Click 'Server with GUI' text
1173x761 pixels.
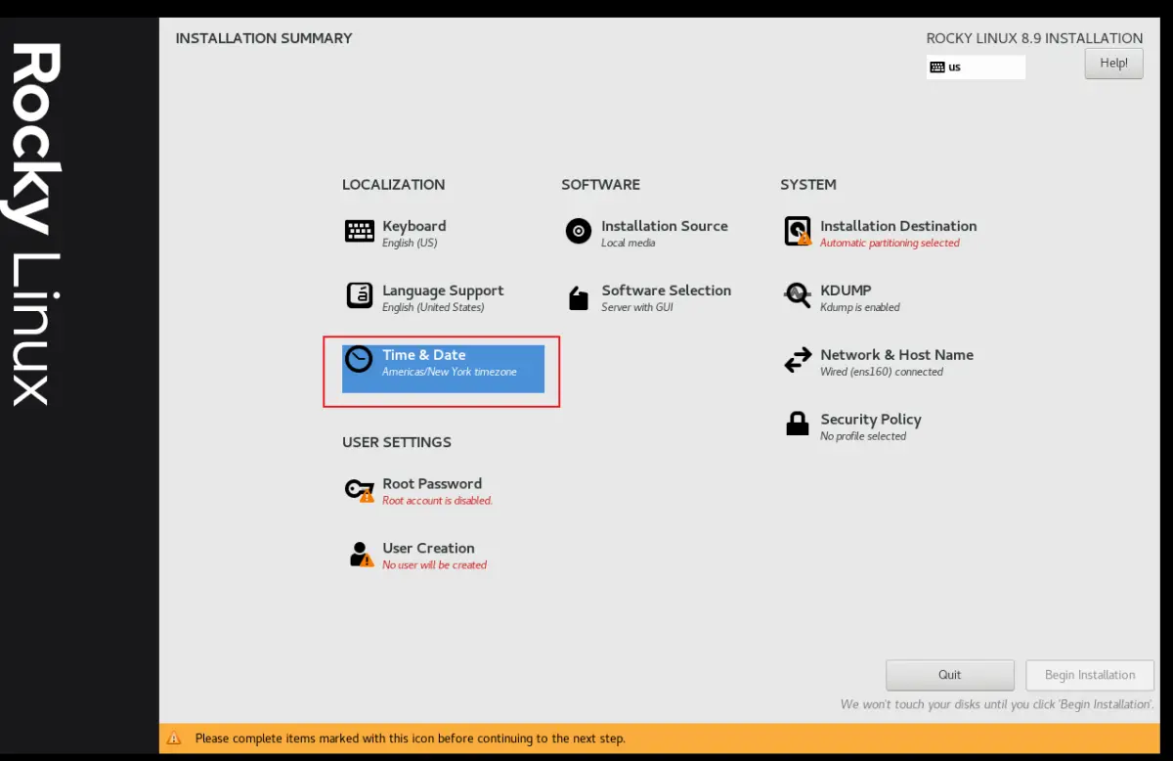pos(636,308)
